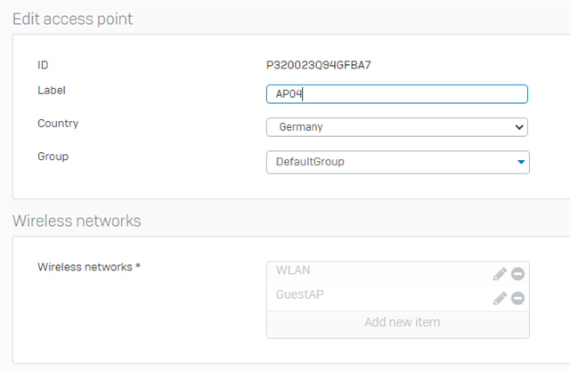
Task: Click the Wireless networks section heading
Action: pyautogui.click(x=77, y=221)
